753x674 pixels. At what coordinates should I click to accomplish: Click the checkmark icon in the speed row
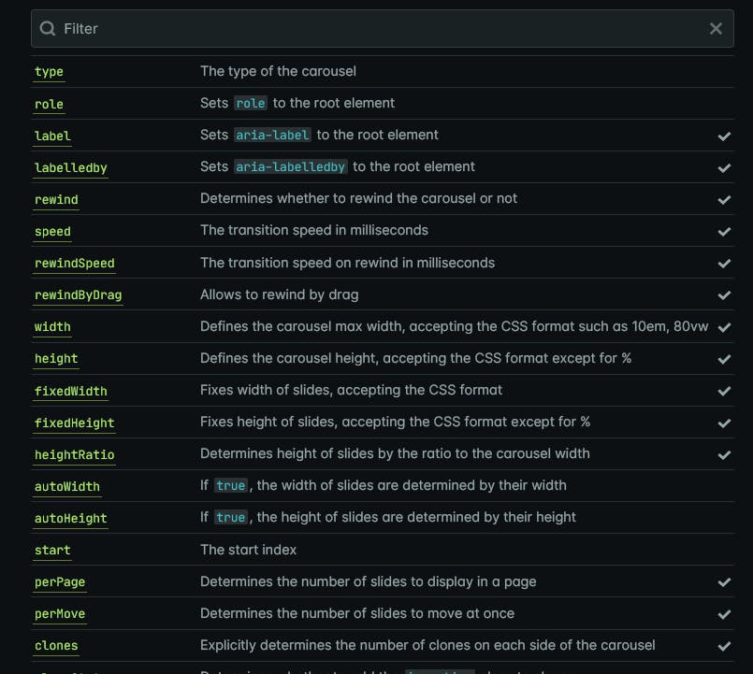(x=724, y=232)
